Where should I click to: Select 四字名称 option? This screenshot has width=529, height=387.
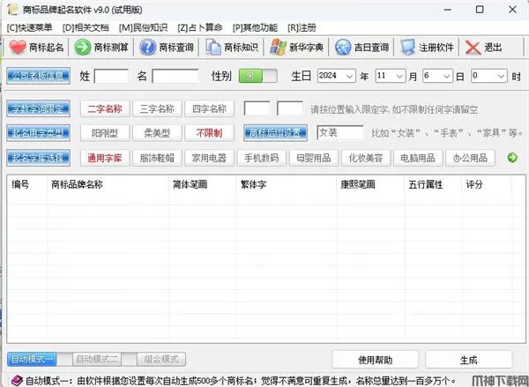[209, 109]
